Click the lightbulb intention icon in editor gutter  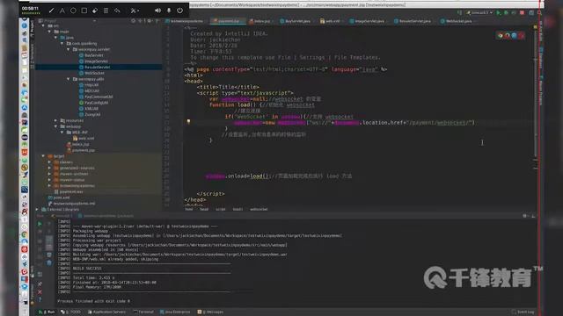pyautogui.click(x=188, y=122)
